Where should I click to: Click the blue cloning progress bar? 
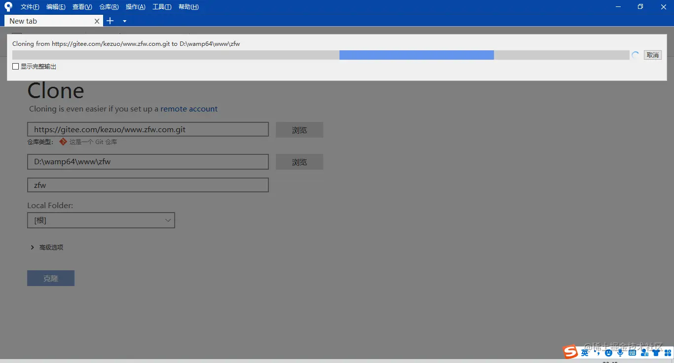416,55
